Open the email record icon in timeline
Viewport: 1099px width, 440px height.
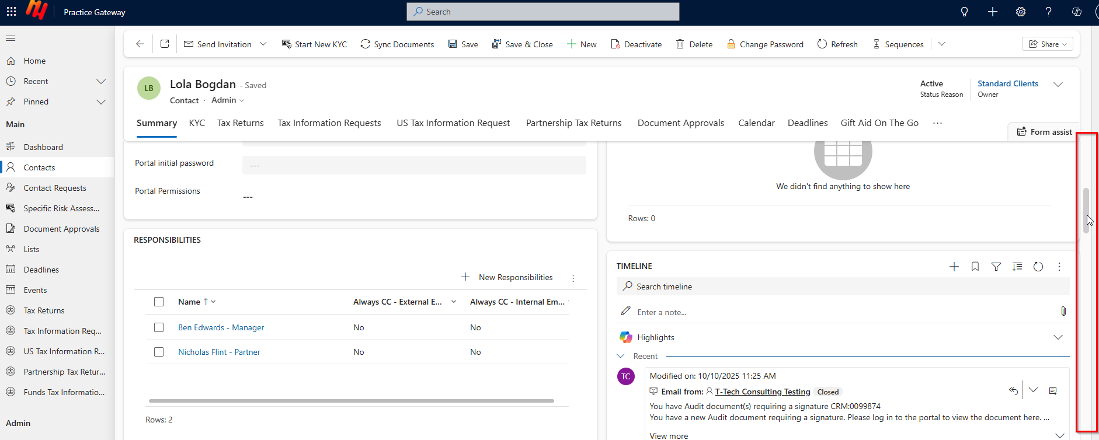[1053, 391]
